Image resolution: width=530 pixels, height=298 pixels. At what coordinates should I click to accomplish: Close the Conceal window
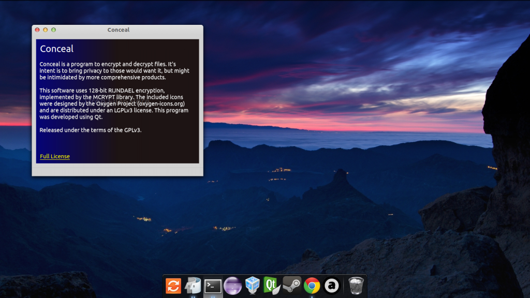click(37, 30)
